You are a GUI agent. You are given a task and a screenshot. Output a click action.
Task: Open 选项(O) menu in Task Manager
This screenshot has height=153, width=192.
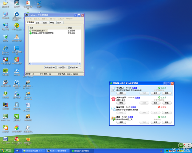37,19
